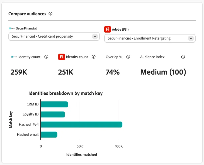The height and width of the screenshot is (165, 204).
Task: Select the Loyalty ID bar in chart
Action: [53, 114]
